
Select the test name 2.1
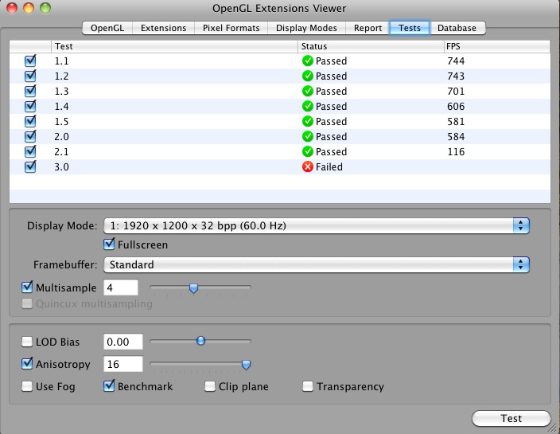pyautogui.click(x=61, y=152)
